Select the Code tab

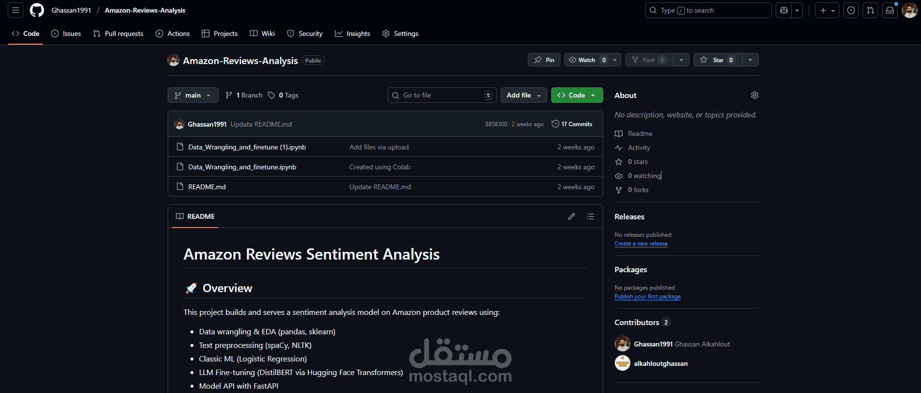(x=25, y=33)
